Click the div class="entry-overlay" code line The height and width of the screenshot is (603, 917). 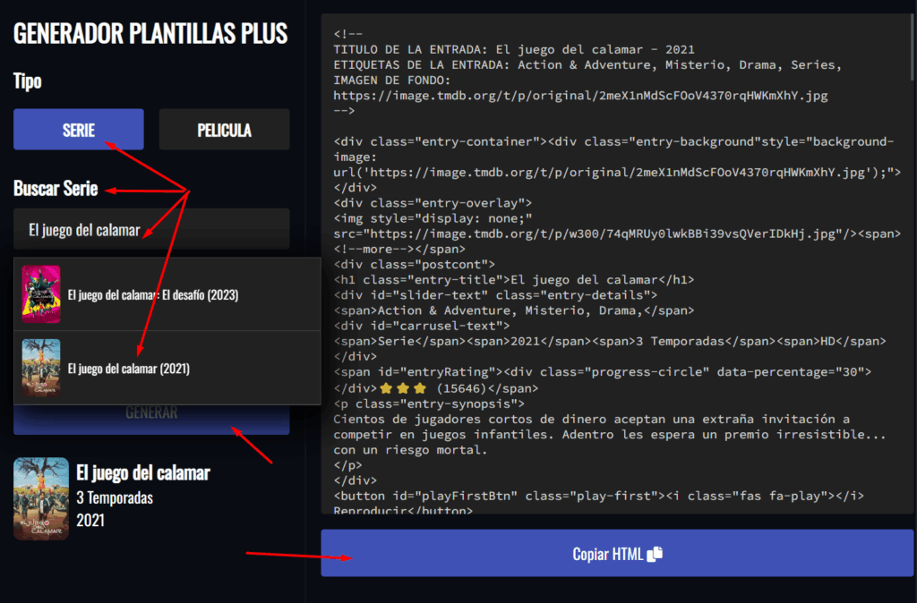[x=433, y=203]
